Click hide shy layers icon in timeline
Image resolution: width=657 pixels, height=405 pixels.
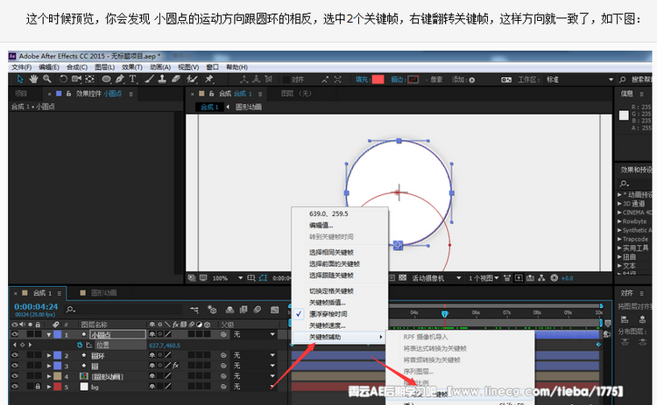point(230,310)
